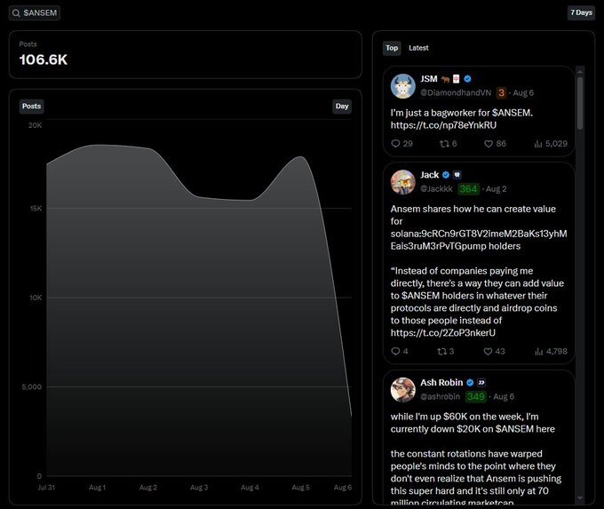Click the JSM display name

coord(429,79)
